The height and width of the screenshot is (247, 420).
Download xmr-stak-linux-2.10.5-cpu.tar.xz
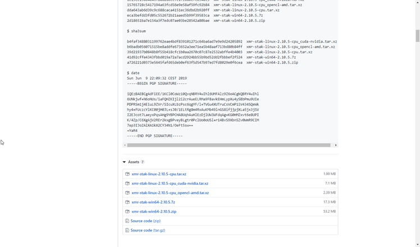pyautogui.click(x=159, y=174)
